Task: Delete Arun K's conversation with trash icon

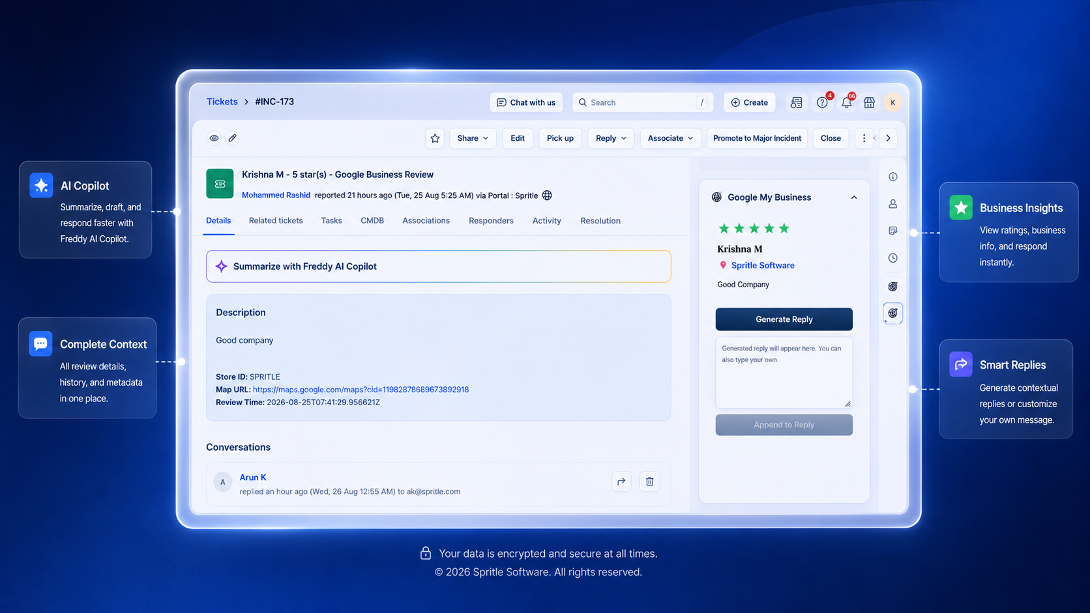Action: 649,481
